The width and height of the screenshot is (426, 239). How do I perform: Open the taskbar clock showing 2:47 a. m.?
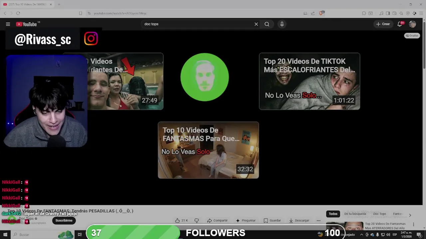406,235
